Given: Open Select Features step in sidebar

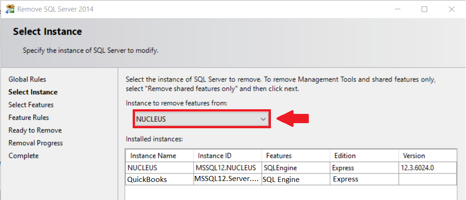Looking at the screenshot, I should pyautogui.click(x=31, y=105).
